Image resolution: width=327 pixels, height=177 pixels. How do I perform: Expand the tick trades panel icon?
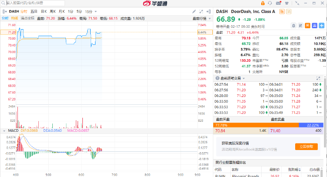click(x=318, y=78)
